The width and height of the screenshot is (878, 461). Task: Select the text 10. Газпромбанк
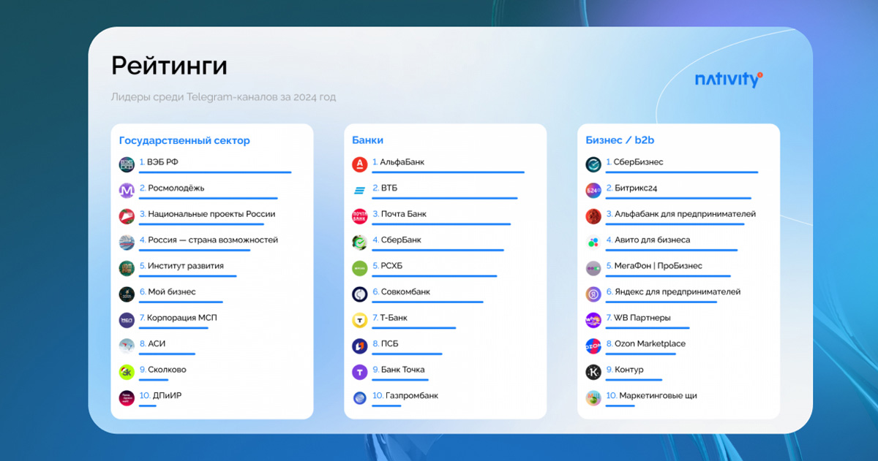(x=405, y=396)
